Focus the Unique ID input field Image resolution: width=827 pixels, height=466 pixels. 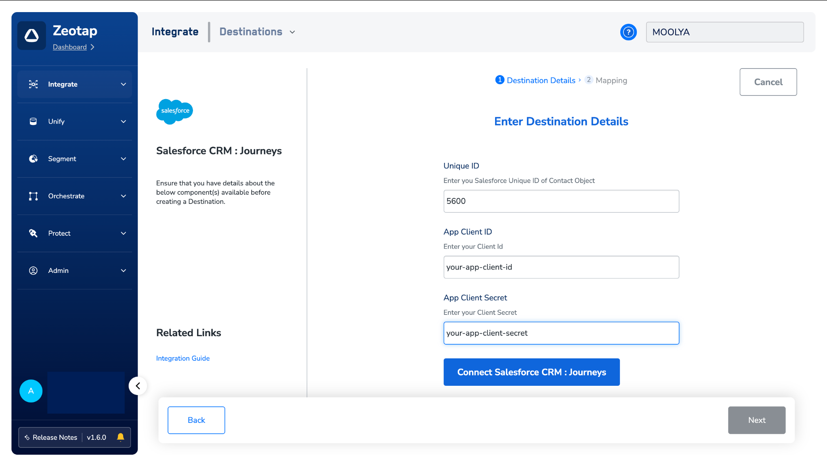561,201
